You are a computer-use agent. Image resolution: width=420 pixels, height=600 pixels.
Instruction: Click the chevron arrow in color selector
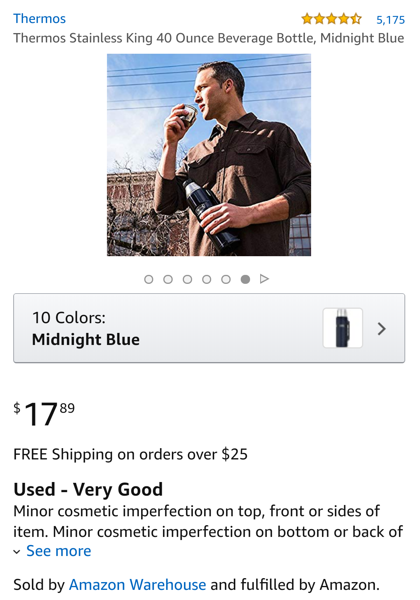(x=382, y=329)
